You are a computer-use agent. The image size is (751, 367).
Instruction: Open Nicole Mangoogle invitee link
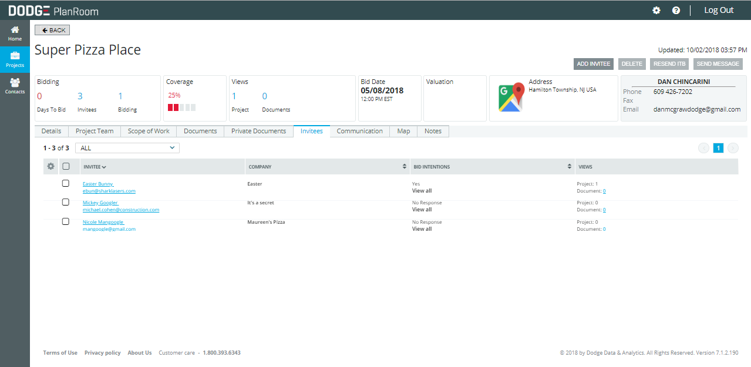click(103, 222)
